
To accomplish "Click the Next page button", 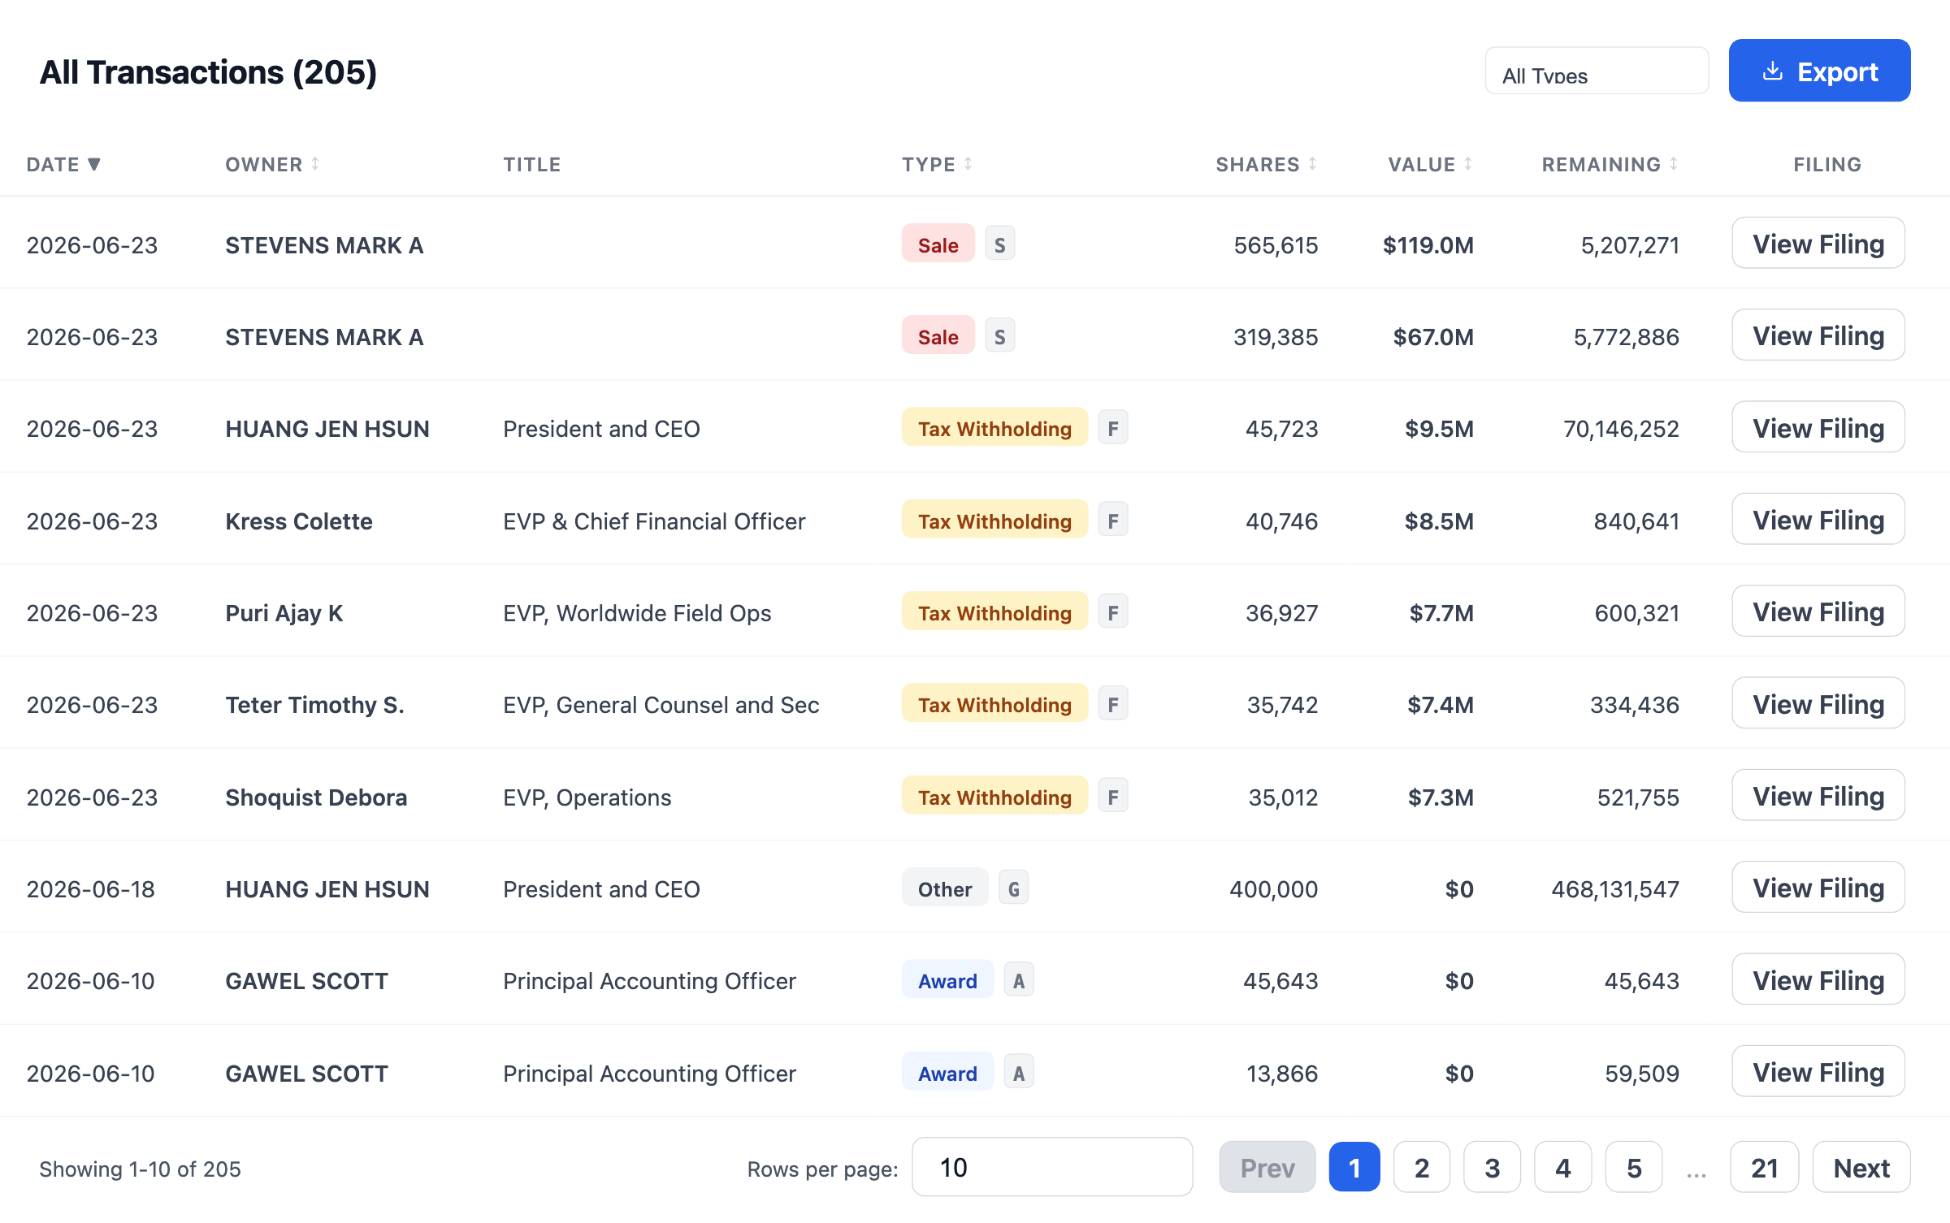I will pyautogui.click(x=1861, y=1168).
